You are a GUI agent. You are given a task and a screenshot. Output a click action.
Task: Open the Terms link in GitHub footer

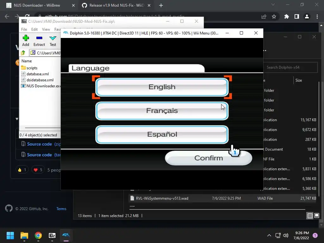(61, 209)
